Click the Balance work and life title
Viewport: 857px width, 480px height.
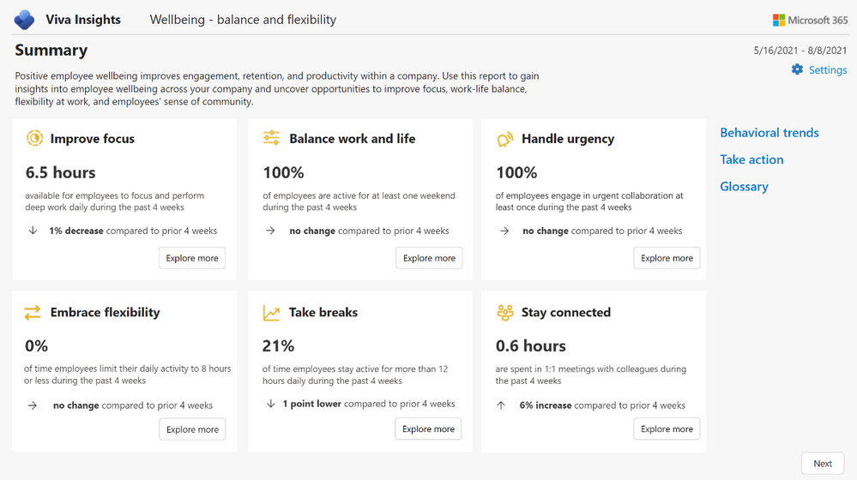[x=353, y=139]
